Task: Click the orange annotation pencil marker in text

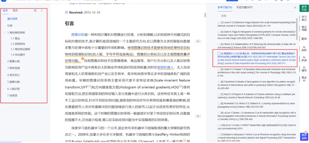Action: [83, 58]
